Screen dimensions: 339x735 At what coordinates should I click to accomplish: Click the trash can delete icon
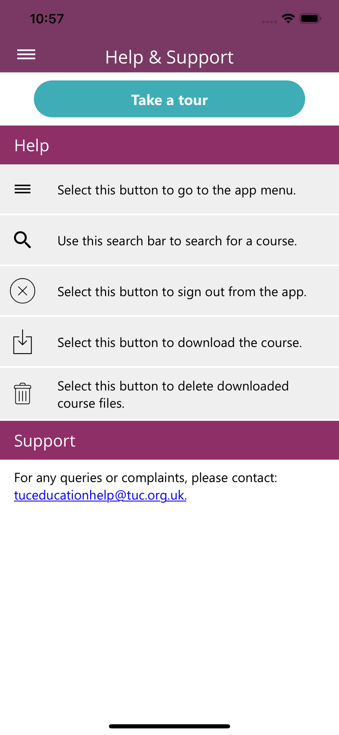pyautogui.click(x=22, y=394)
